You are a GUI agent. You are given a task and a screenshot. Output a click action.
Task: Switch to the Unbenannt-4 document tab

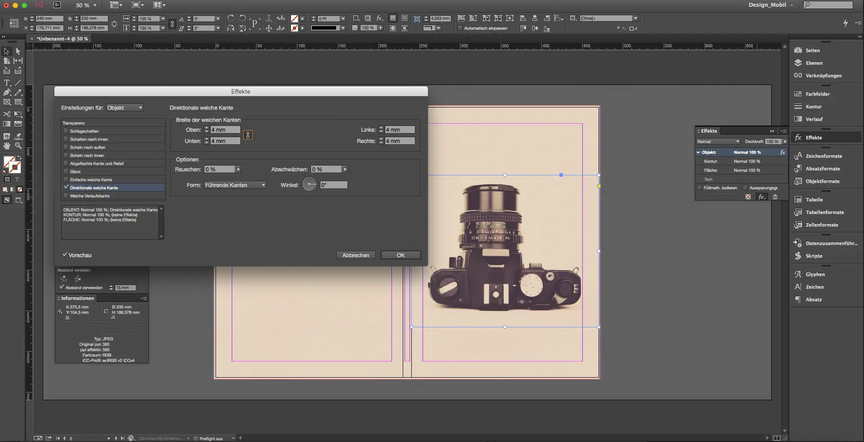click(62, 39)
